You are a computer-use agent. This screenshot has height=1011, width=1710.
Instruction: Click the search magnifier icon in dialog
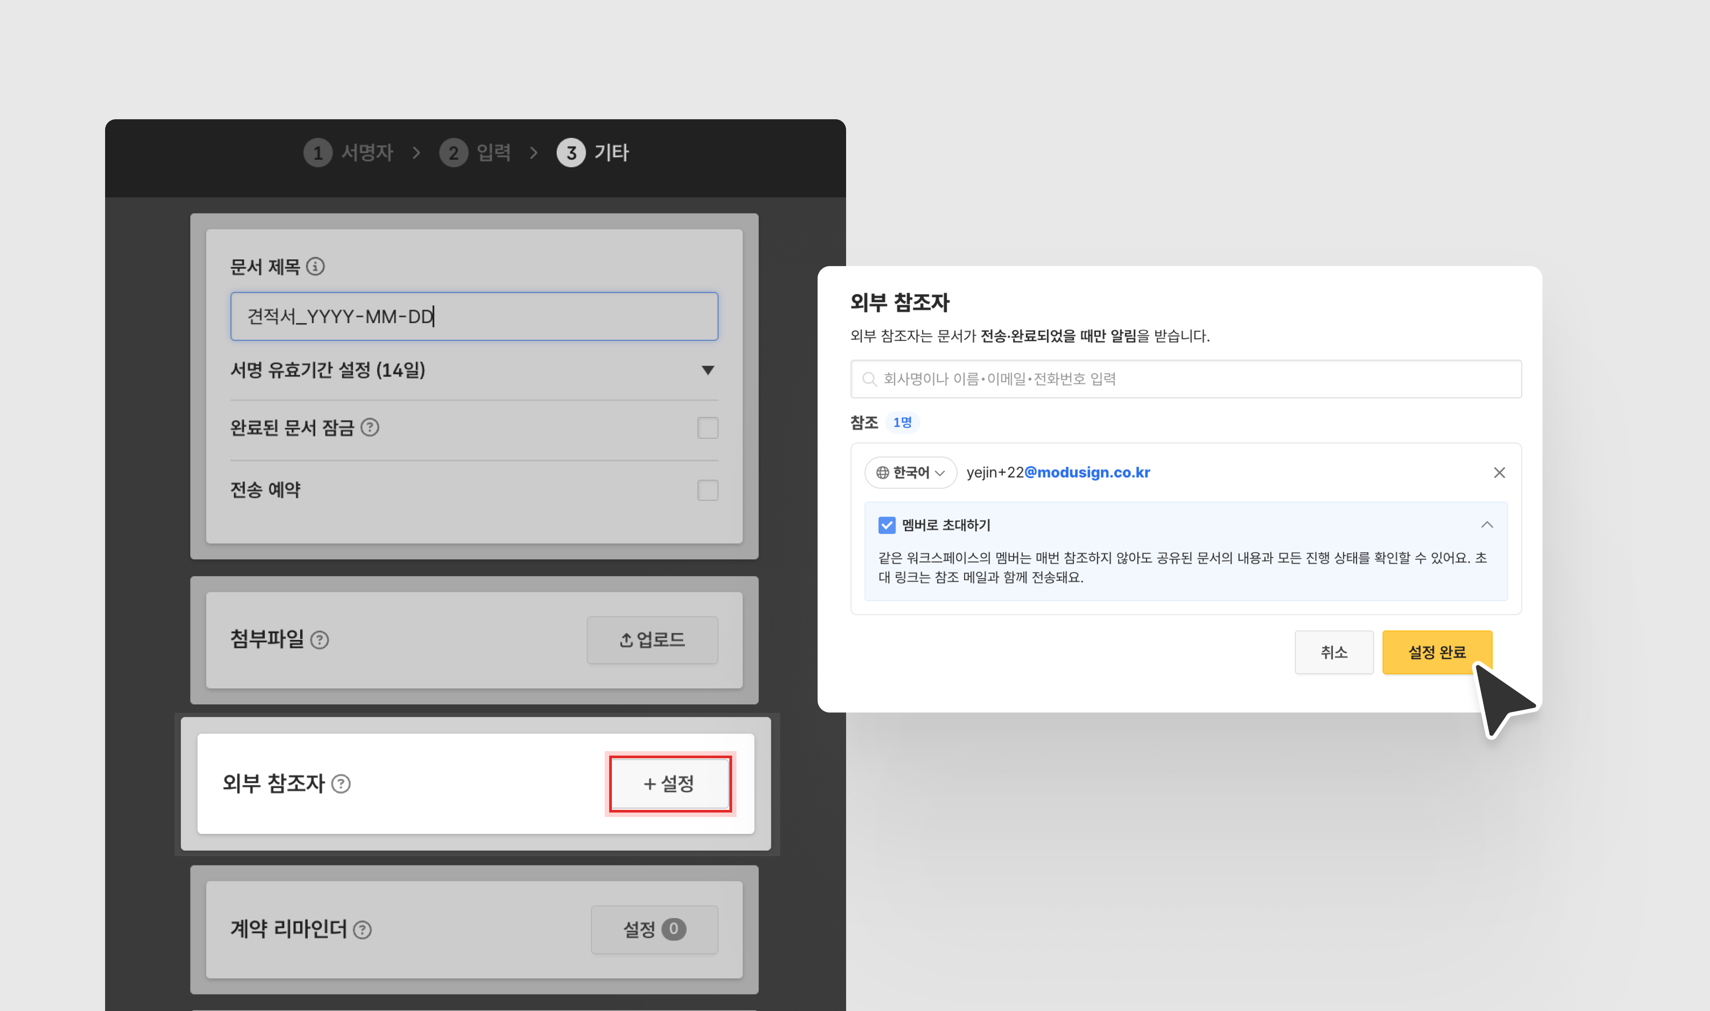tap(869, 380)
